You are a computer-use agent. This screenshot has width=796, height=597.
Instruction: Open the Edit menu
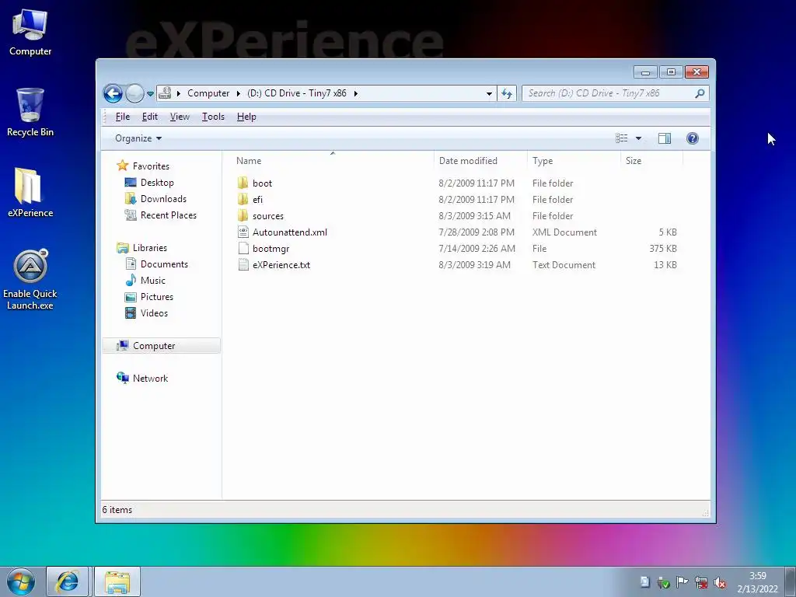(x=150, y=117)
